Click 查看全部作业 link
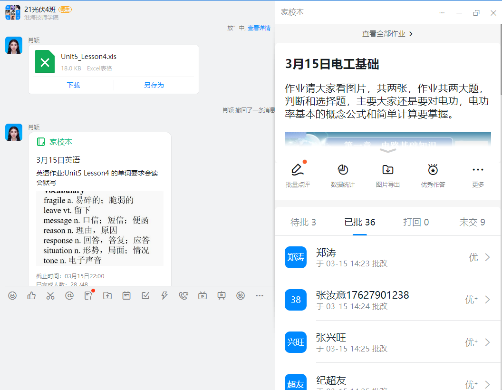The width and height of the screenshot is (502, 390). coord(387,34)
